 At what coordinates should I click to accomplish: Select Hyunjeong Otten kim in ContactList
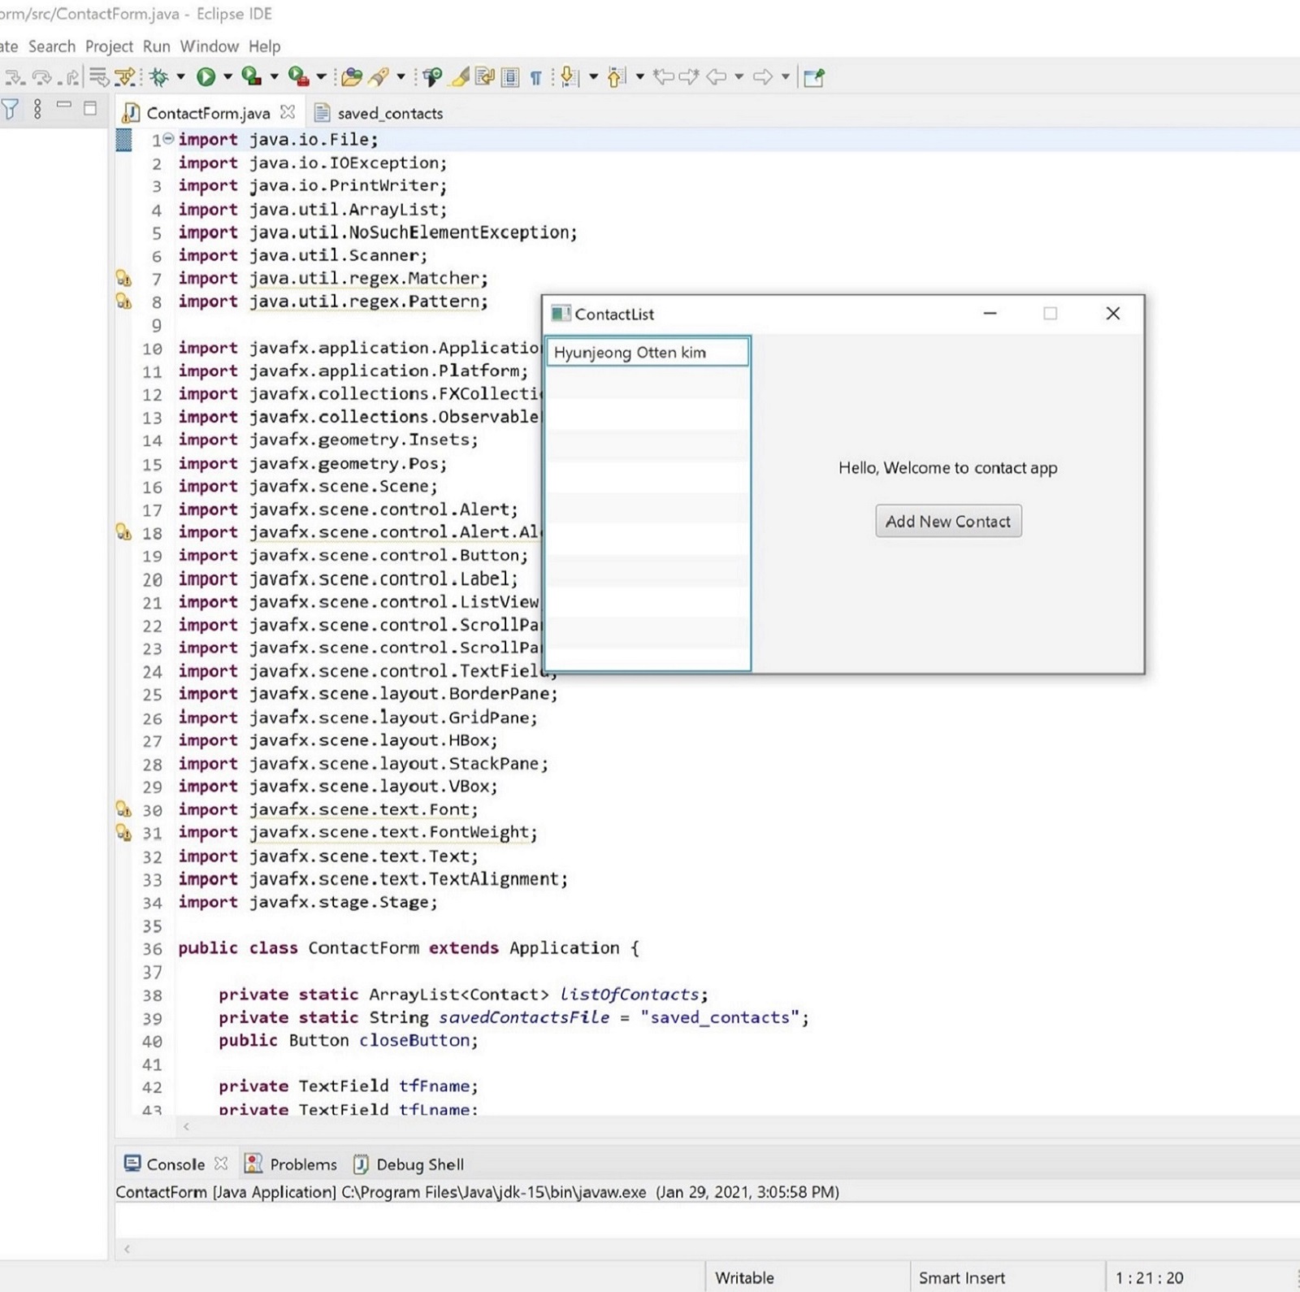pyautogui.click(x=648, y=352)
